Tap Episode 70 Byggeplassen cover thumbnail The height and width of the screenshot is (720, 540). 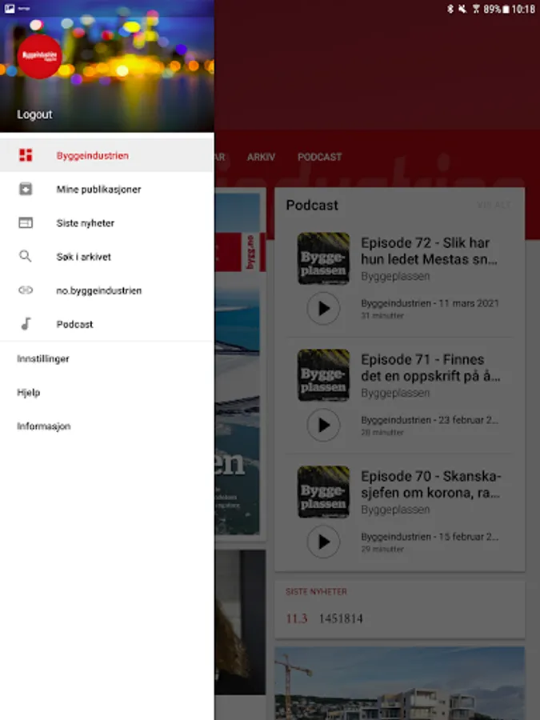click(323, 491)
